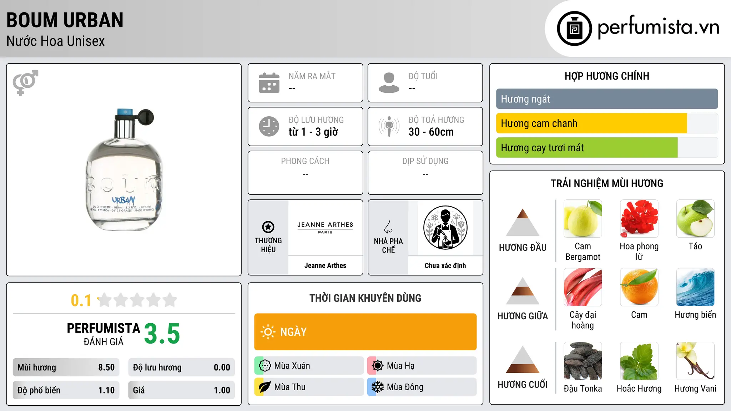Open the Cam Bergamot note image
The image size is (731, 411).
[583, 219]
